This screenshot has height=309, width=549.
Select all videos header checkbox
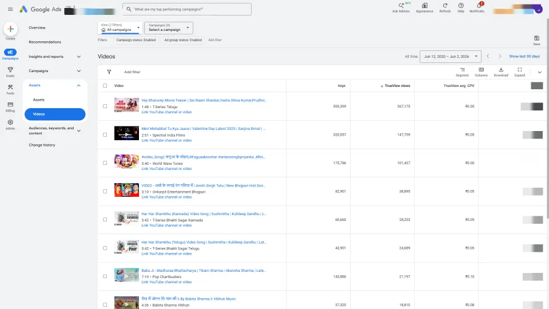tap(105, 85)
